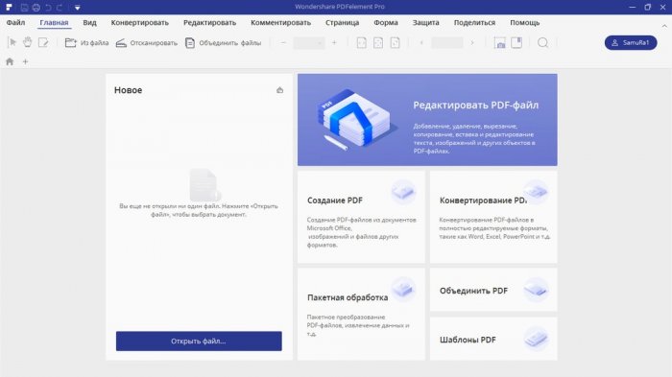This screenshot has width=672, height=377.
Task: Click the zoom out minus button
Action: (283, 43)
